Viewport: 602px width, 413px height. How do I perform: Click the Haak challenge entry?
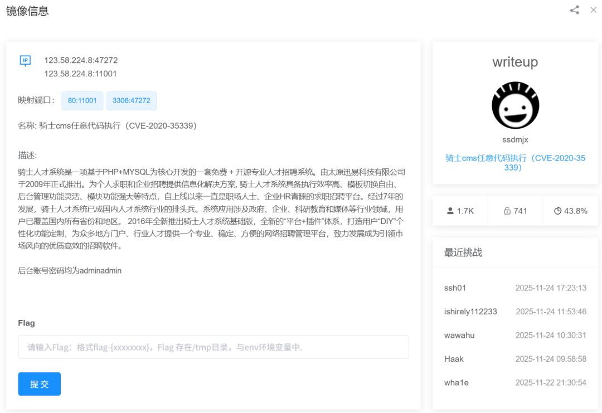pyautogui.click(x=454, y=359)
